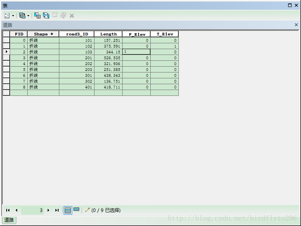Viewport: 301px width, 226px height.
Task: Jump to the last record
Action: (57, 210)
